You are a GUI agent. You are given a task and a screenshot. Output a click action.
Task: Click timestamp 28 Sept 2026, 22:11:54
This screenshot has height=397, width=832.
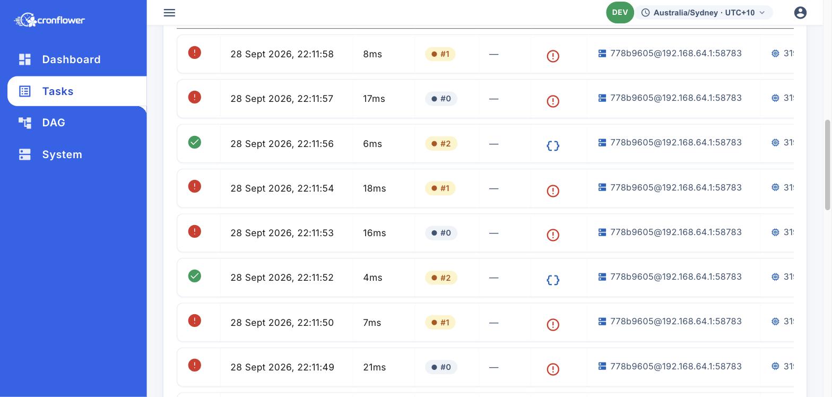tap(282, 188)
